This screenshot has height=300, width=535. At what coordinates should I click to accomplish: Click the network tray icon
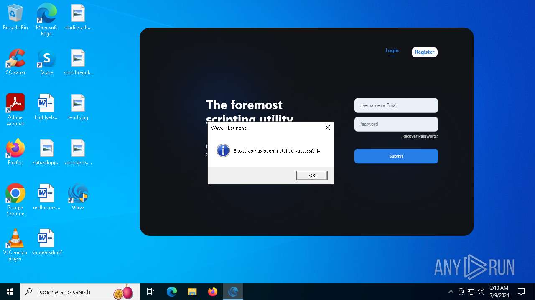[471, 292]
